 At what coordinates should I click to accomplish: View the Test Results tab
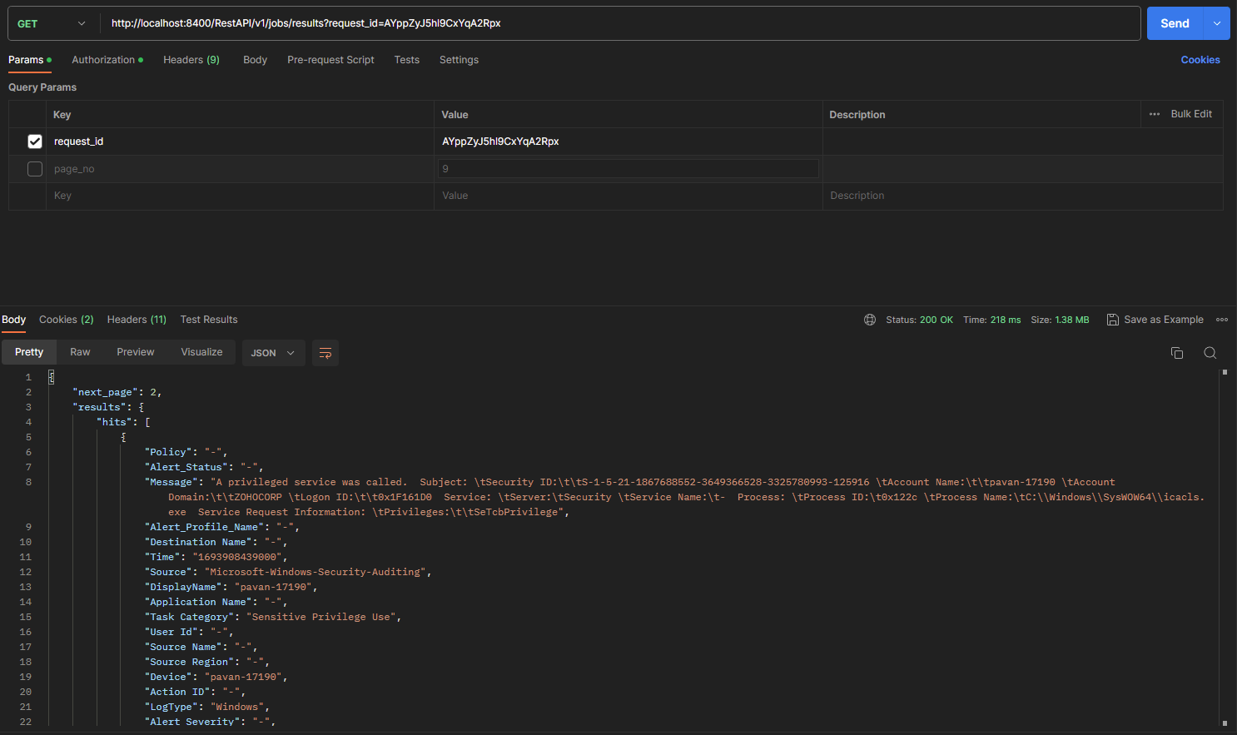coord(209,319)
